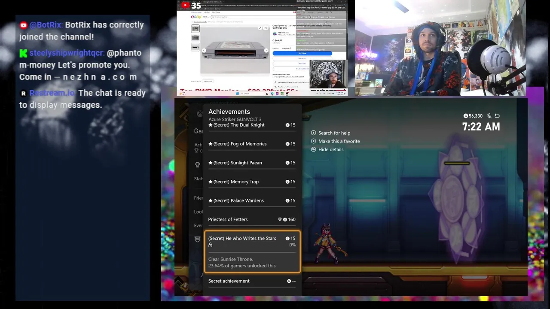Select the He who Writes the Stars achievement
This screenshot has height=309, width=550.
click(252, 251)
